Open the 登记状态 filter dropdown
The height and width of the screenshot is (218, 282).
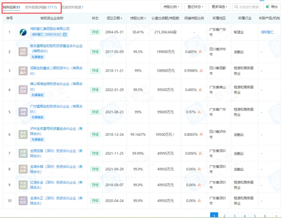point(195,7)
